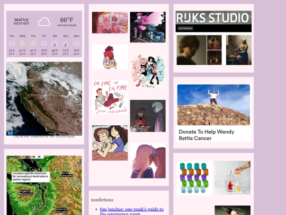Click the 66°F current temperature
This screenshot has width=286, height=215.
[67, 20]
